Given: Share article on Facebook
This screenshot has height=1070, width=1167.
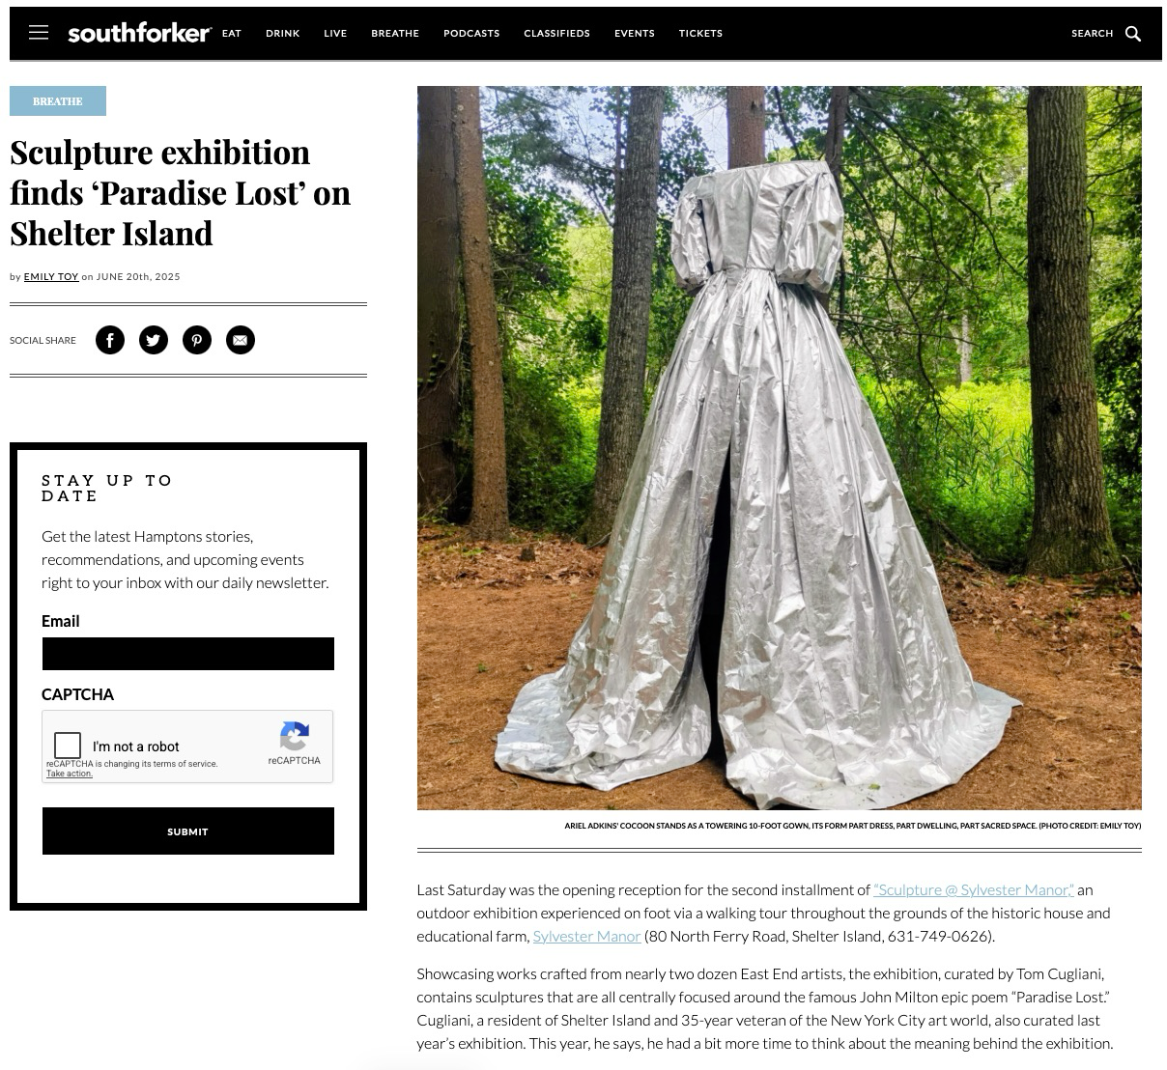Looking at the screenshot, I should 110,340.
